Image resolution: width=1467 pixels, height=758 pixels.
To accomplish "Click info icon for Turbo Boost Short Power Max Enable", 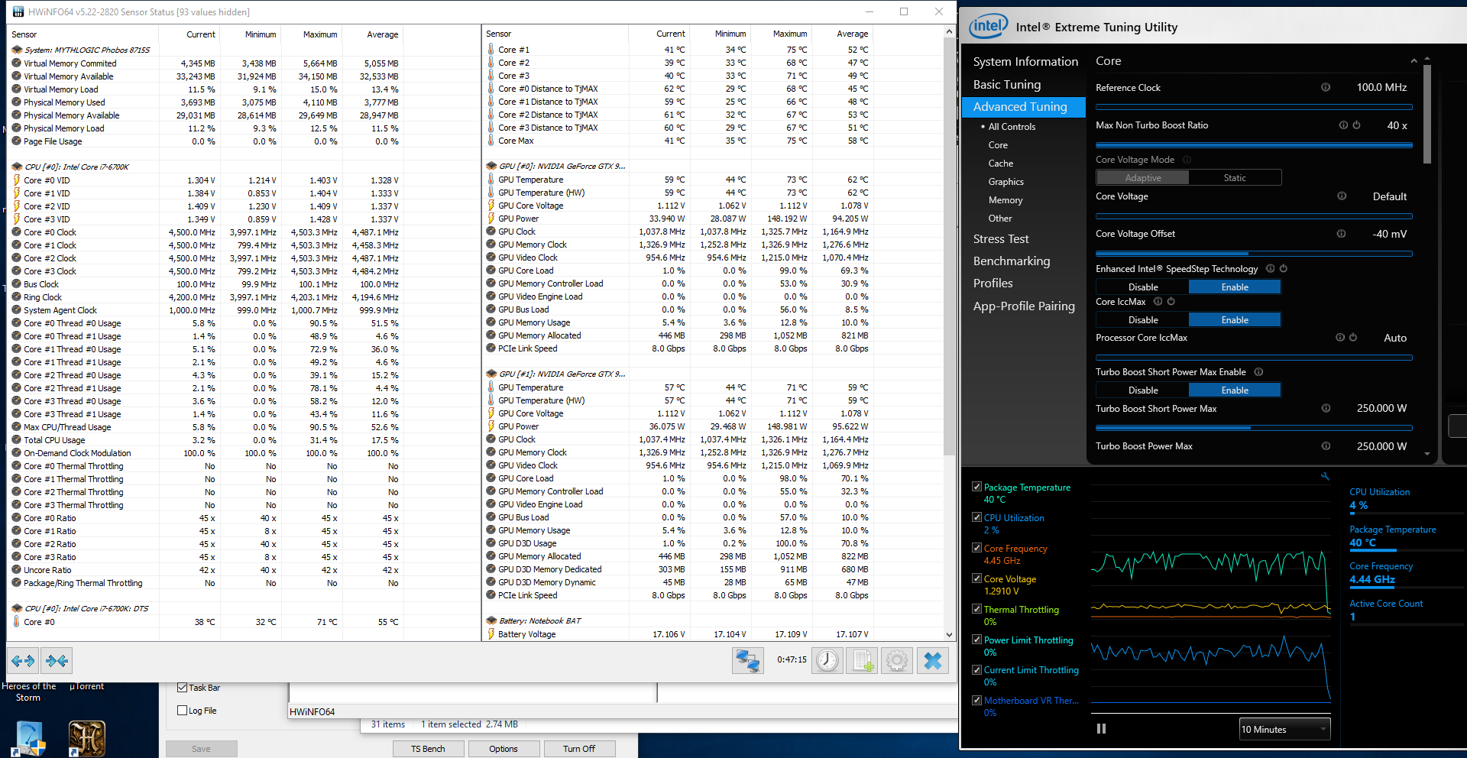I will tap(1258, 372).
